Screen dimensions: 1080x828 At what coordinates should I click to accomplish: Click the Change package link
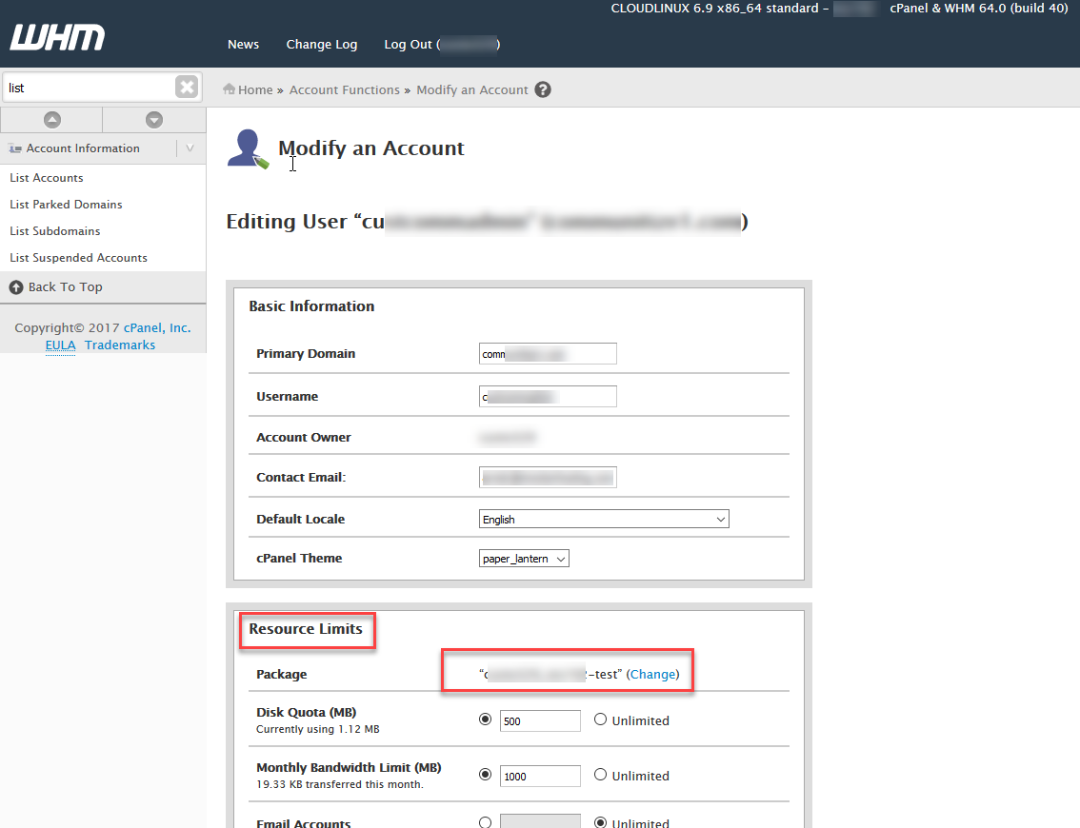(653, 674)
